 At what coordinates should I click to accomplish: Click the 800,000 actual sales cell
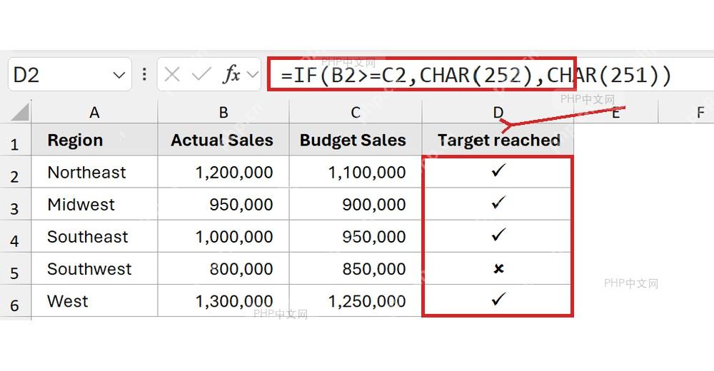pos(223,268)
